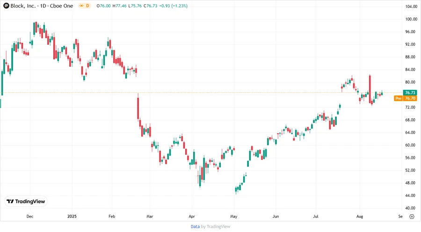Click the delayed data D badge
The width and height of the screenshot is (421, 232).
87,6
